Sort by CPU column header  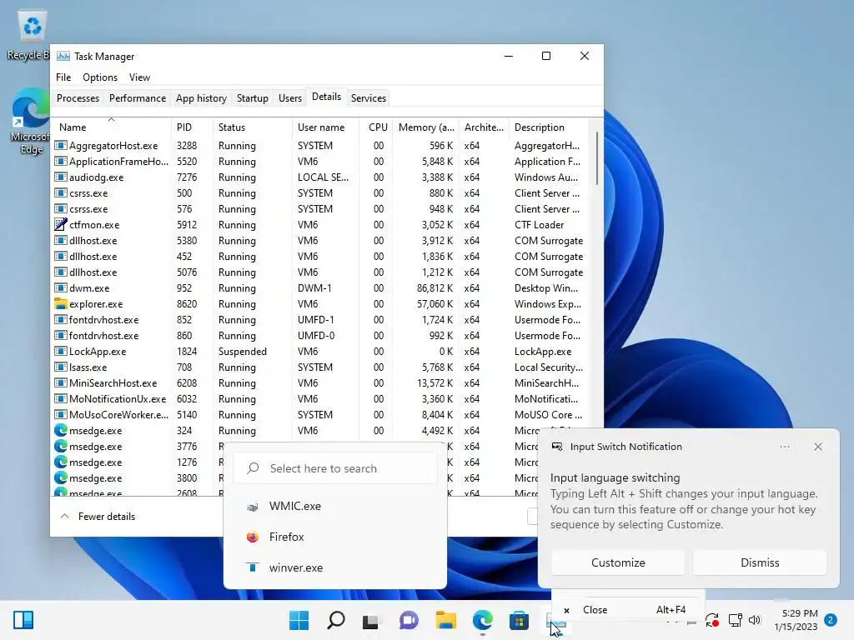[x=376, y=127]
